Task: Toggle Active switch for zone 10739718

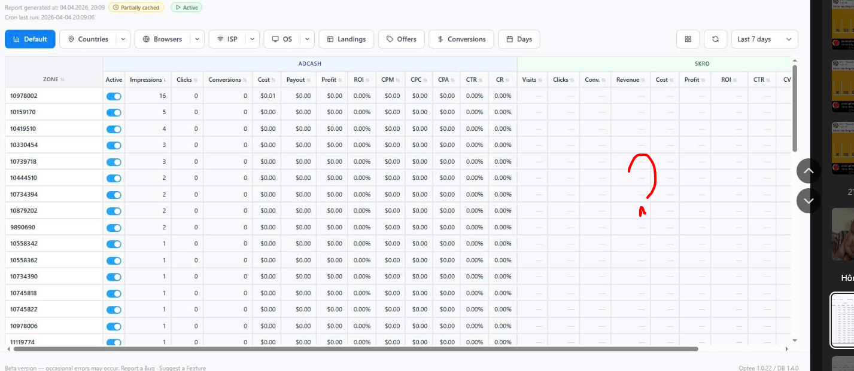Action: [x=114, y=162]
